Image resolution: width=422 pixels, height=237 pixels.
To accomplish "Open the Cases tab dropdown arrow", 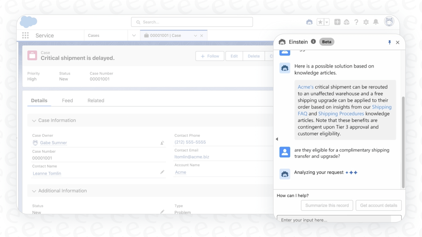I will point(134,35).
